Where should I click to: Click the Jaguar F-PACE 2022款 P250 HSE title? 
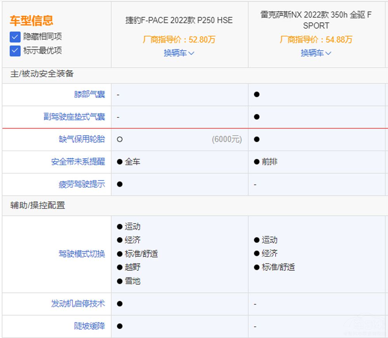tap(179, 20)
